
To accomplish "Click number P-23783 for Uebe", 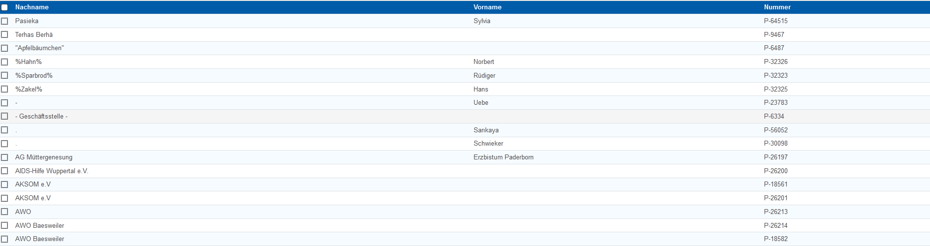I will [775, 103].
